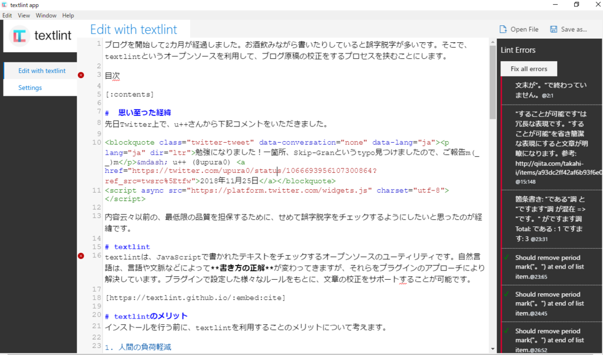Click the Save as... button

(x=568, y=29)
